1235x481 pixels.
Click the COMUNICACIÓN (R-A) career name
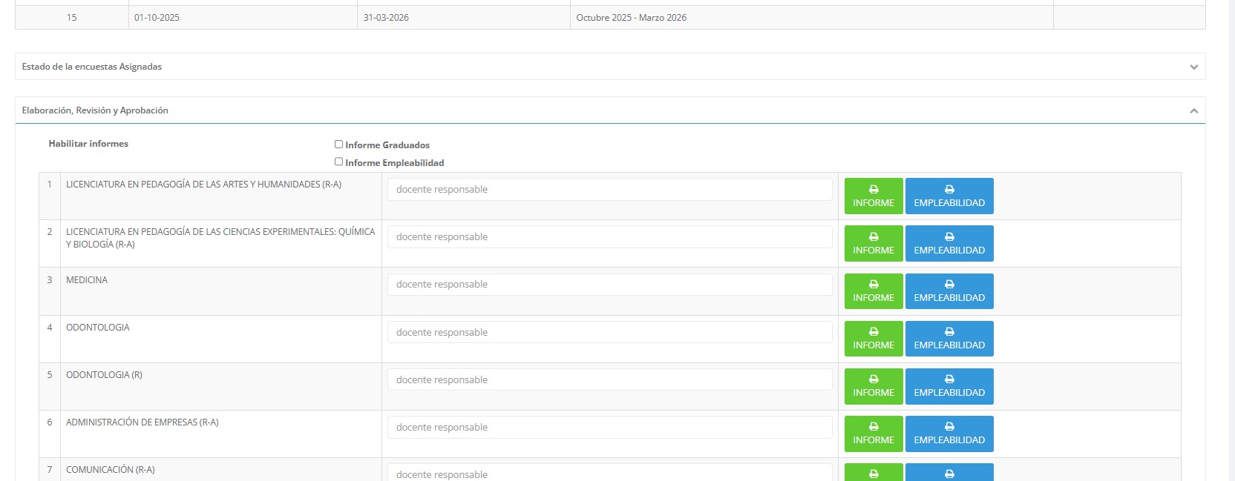pos(111,470)
